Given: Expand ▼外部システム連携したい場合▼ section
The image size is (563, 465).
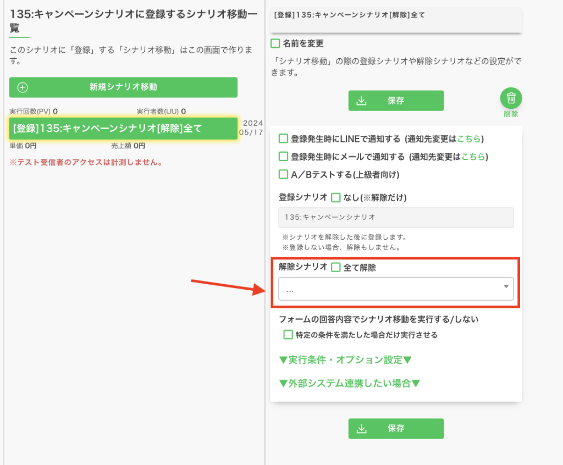Looking at the screenshot, I should click(350, 384).
